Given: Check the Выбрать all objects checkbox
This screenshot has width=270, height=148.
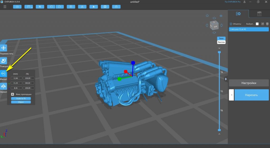Looking at the screenshot, I should (257, 24).
